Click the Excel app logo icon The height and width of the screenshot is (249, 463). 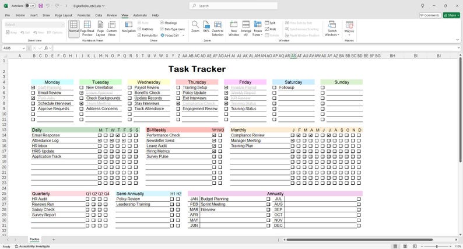pyautogui.click(x=6, y=6)
